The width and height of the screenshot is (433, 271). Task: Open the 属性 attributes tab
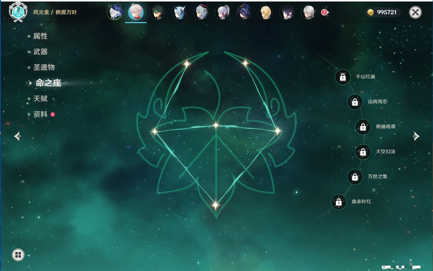[40, 36]
